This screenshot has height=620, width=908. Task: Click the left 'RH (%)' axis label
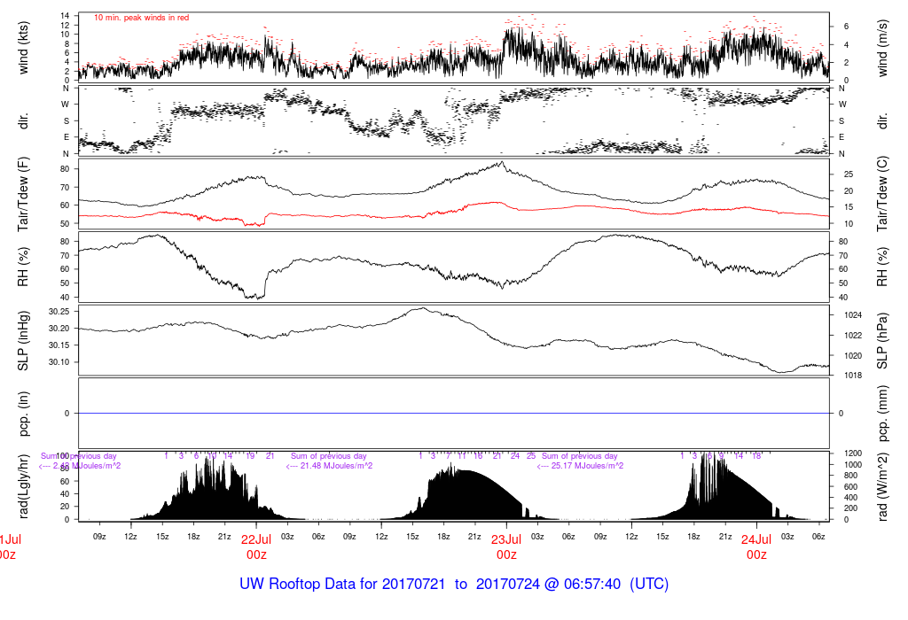tap(23, 267)
